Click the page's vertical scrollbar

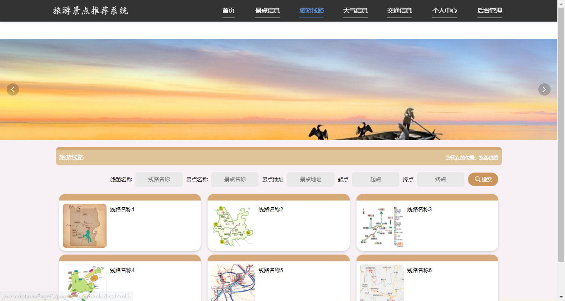tap(561, 135)
